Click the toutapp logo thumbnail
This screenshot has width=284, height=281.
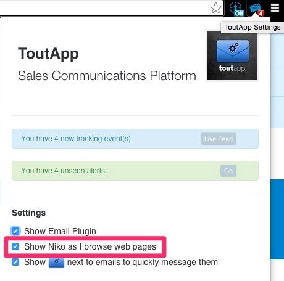coord(232,55)
